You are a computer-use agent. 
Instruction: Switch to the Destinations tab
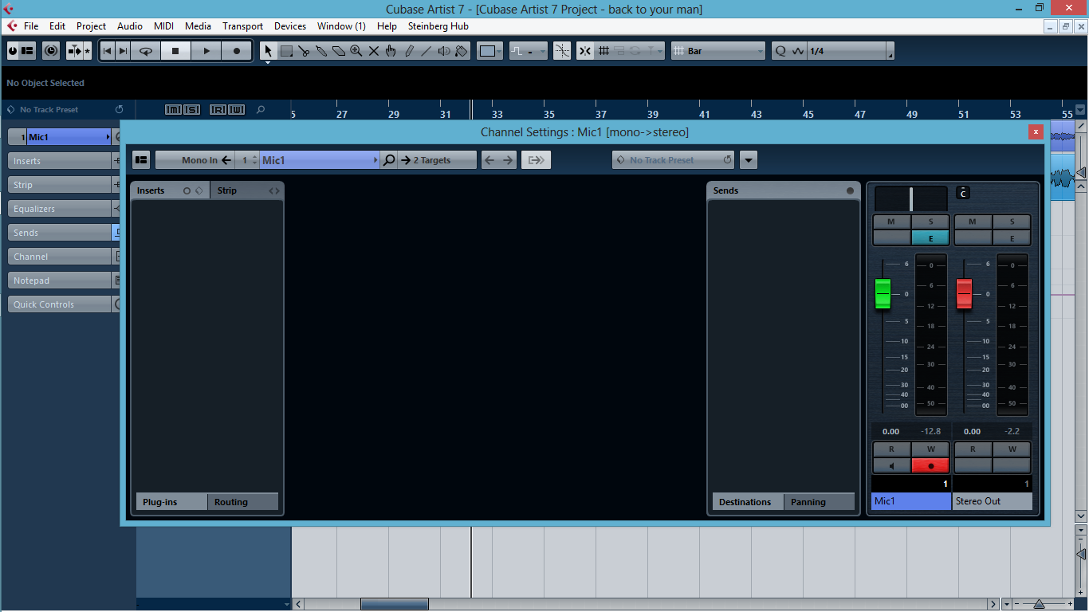click(747, 502)
